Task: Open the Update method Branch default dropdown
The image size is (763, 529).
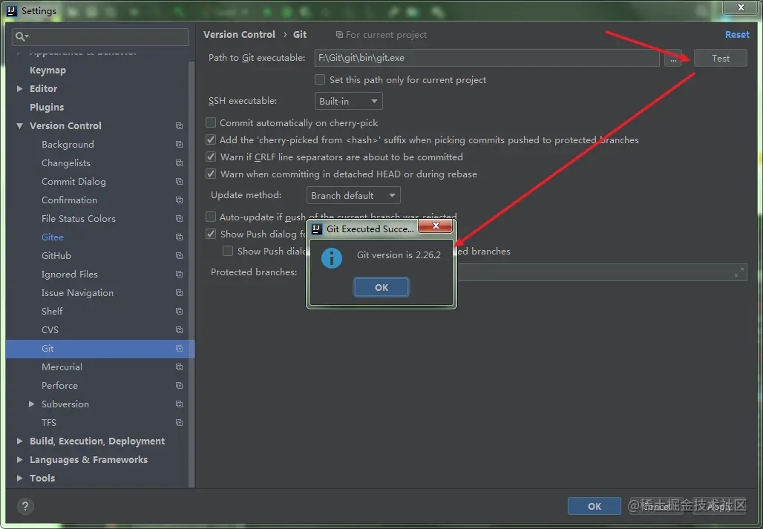Action: (353, 195)
